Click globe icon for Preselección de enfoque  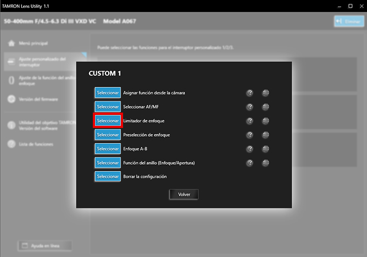[x=265, y=135]
